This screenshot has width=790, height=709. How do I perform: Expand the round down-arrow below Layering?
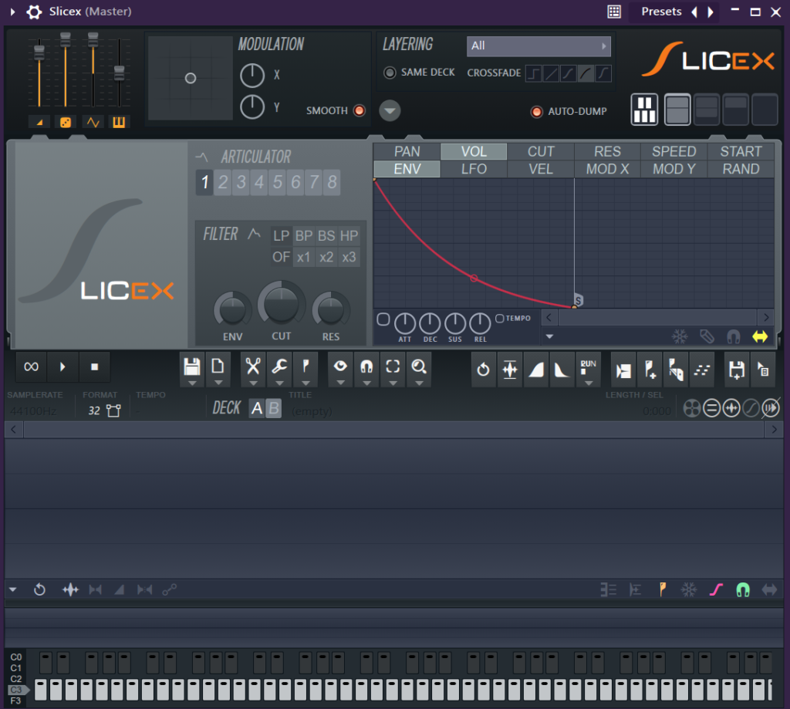[x=390, y=111]
